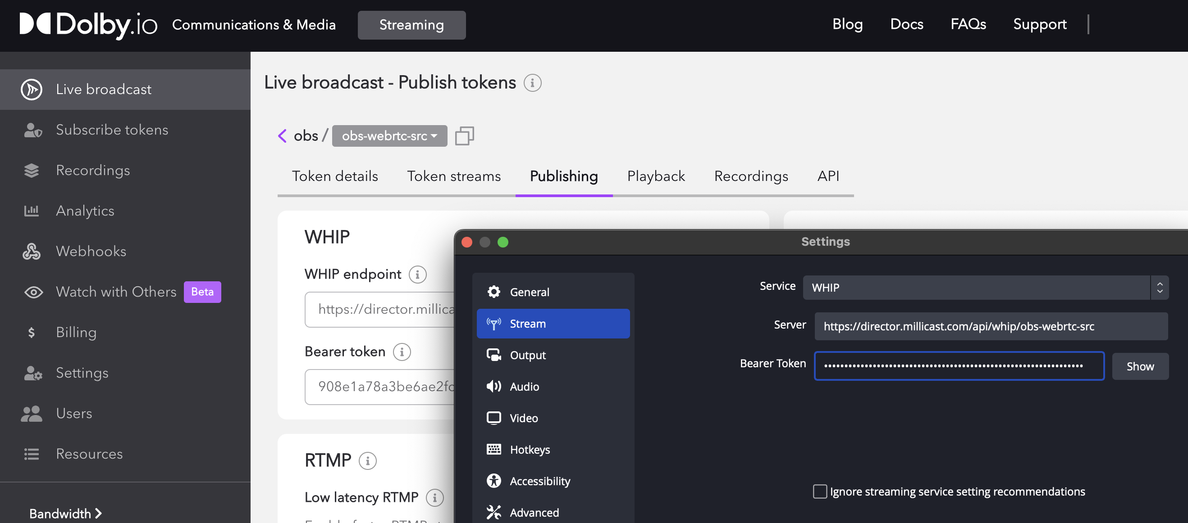This screenshot has height=523, width=1188.
Task: Enable ignore streaming service setting recommendations
Action: pyautogui.click(x=819, y=491)
